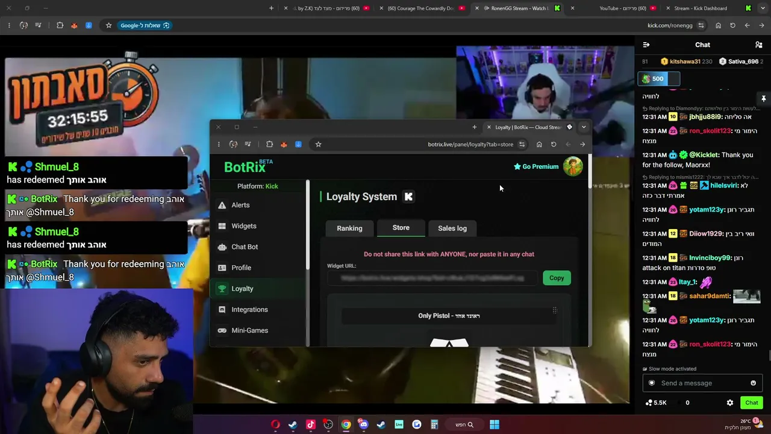Open Discord from the taskbar
The width and height of the screenshot is (771, 434).
coord(363,425)
